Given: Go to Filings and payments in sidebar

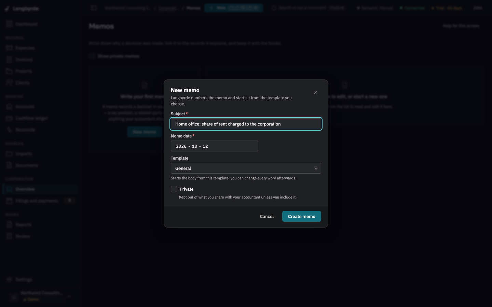Looking at the screenshot, I should 40,201.
